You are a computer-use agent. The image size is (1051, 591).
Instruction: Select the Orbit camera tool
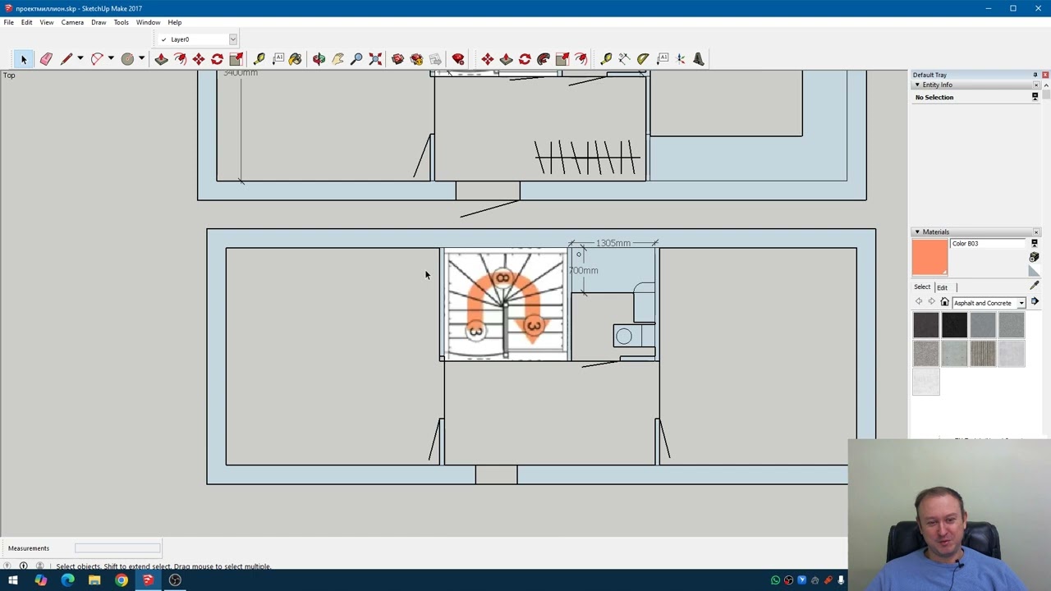pos(319,59)
